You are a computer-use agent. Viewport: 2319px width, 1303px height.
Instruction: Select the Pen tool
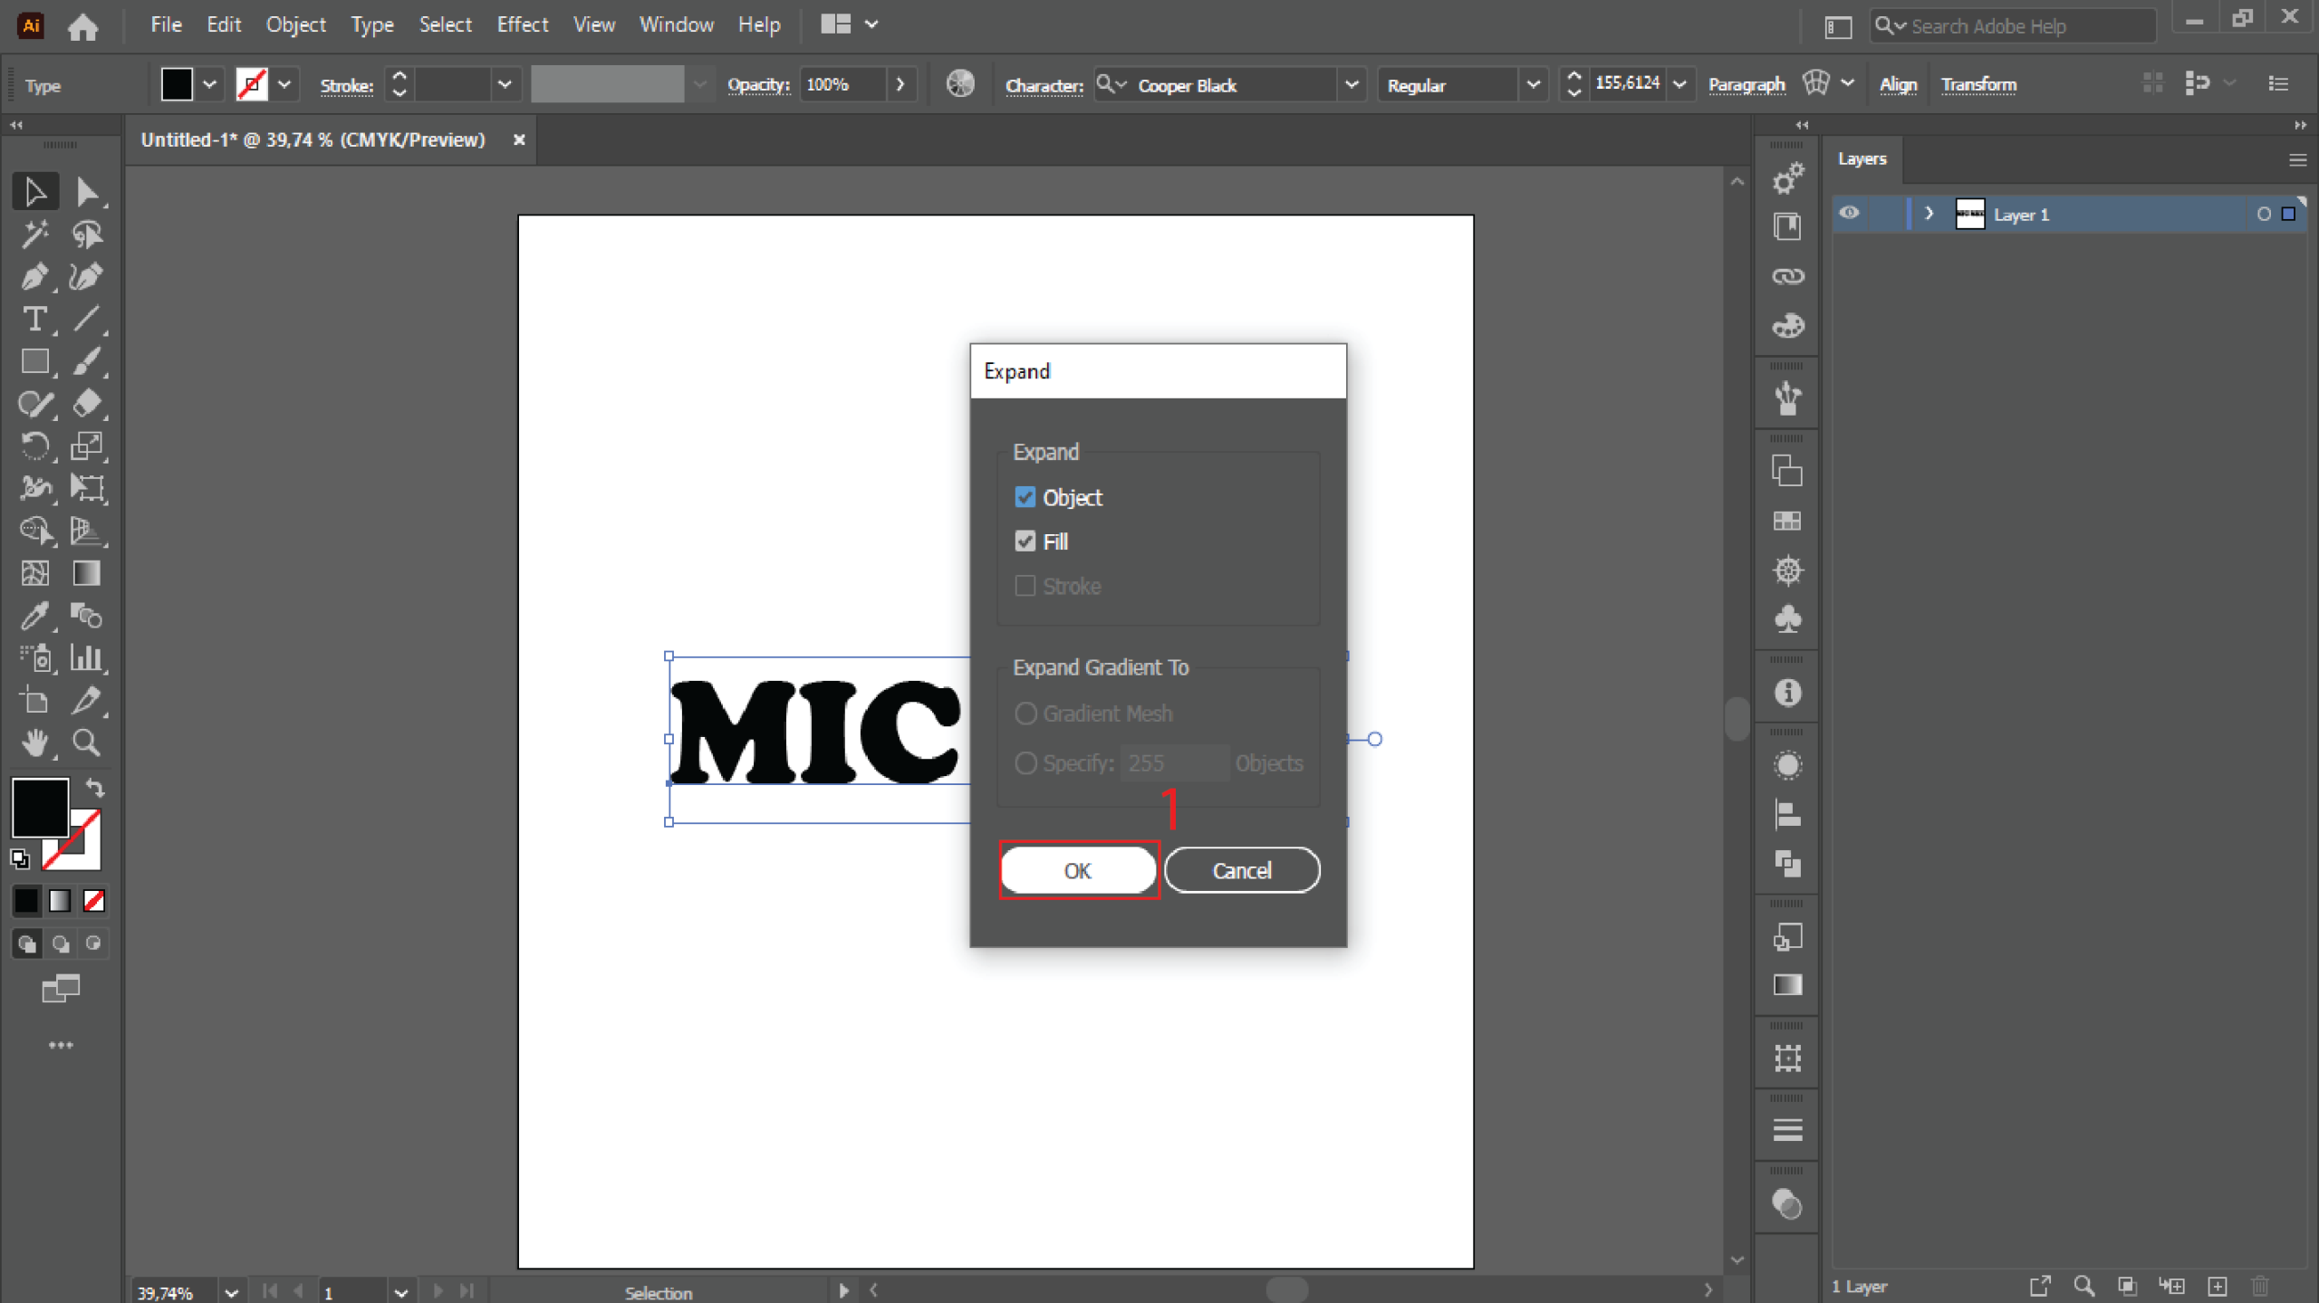click(x=34, y=276)
